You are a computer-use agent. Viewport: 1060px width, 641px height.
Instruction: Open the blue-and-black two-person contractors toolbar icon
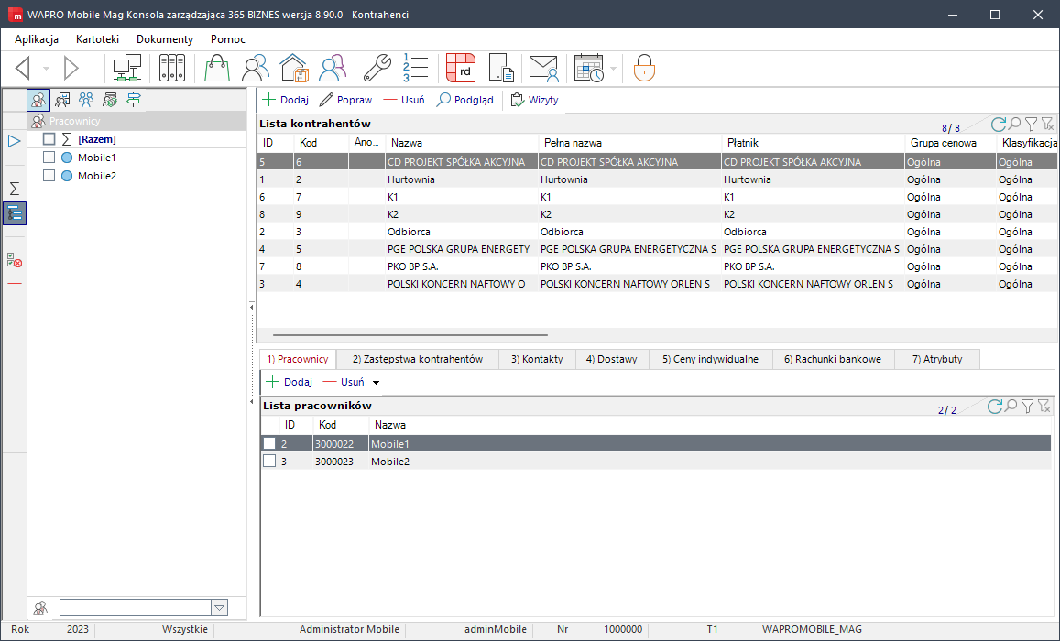256,68
